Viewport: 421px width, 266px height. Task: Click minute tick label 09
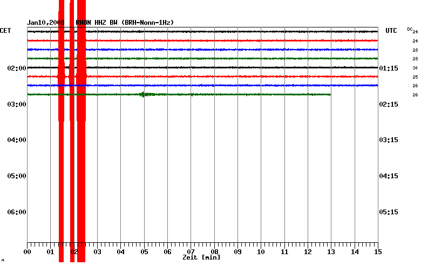tap(237, 252)
